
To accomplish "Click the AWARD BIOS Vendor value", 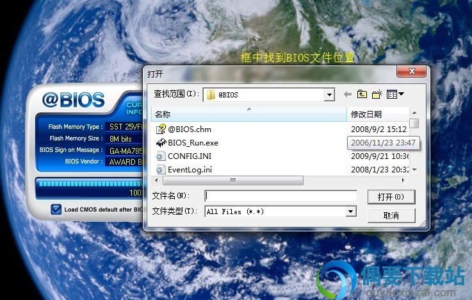I will [x=126, y=162].
